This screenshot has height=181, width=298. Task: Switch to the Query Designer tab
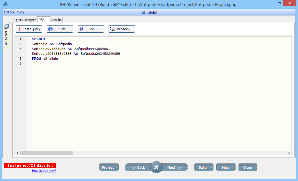tap(25, 20)
